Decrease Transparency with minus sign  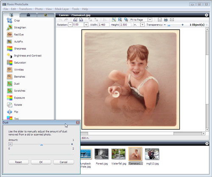click(165, 25)
